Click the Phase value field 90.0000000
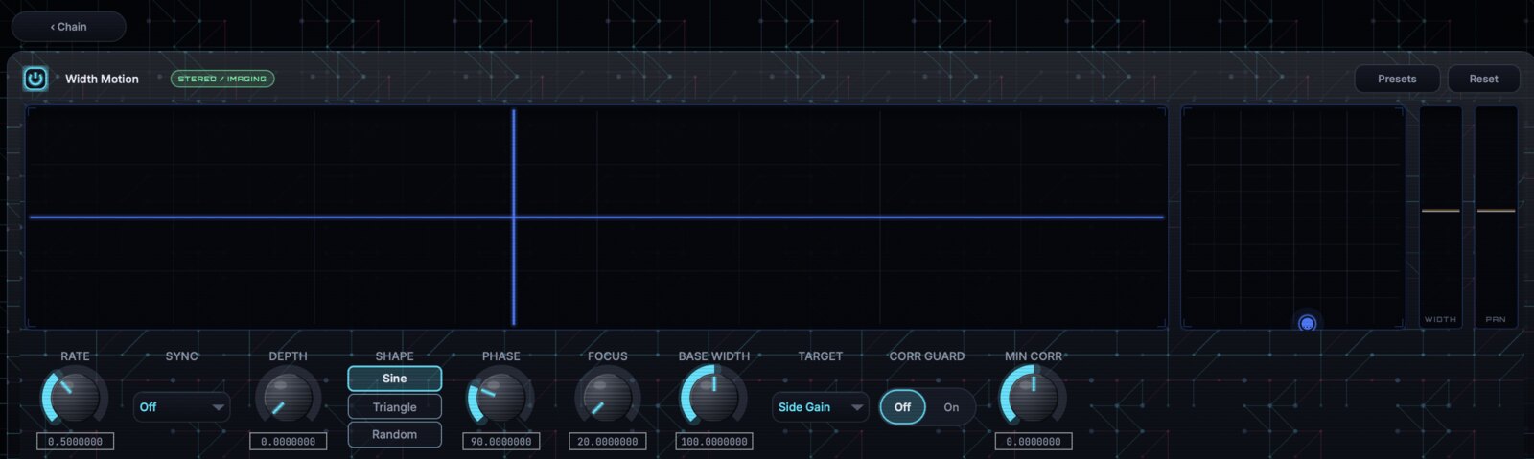 500,442
